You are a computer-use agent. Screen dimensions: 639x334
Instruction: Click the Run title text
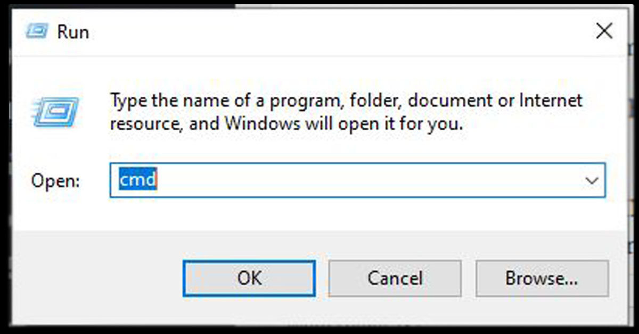(73, 31)
